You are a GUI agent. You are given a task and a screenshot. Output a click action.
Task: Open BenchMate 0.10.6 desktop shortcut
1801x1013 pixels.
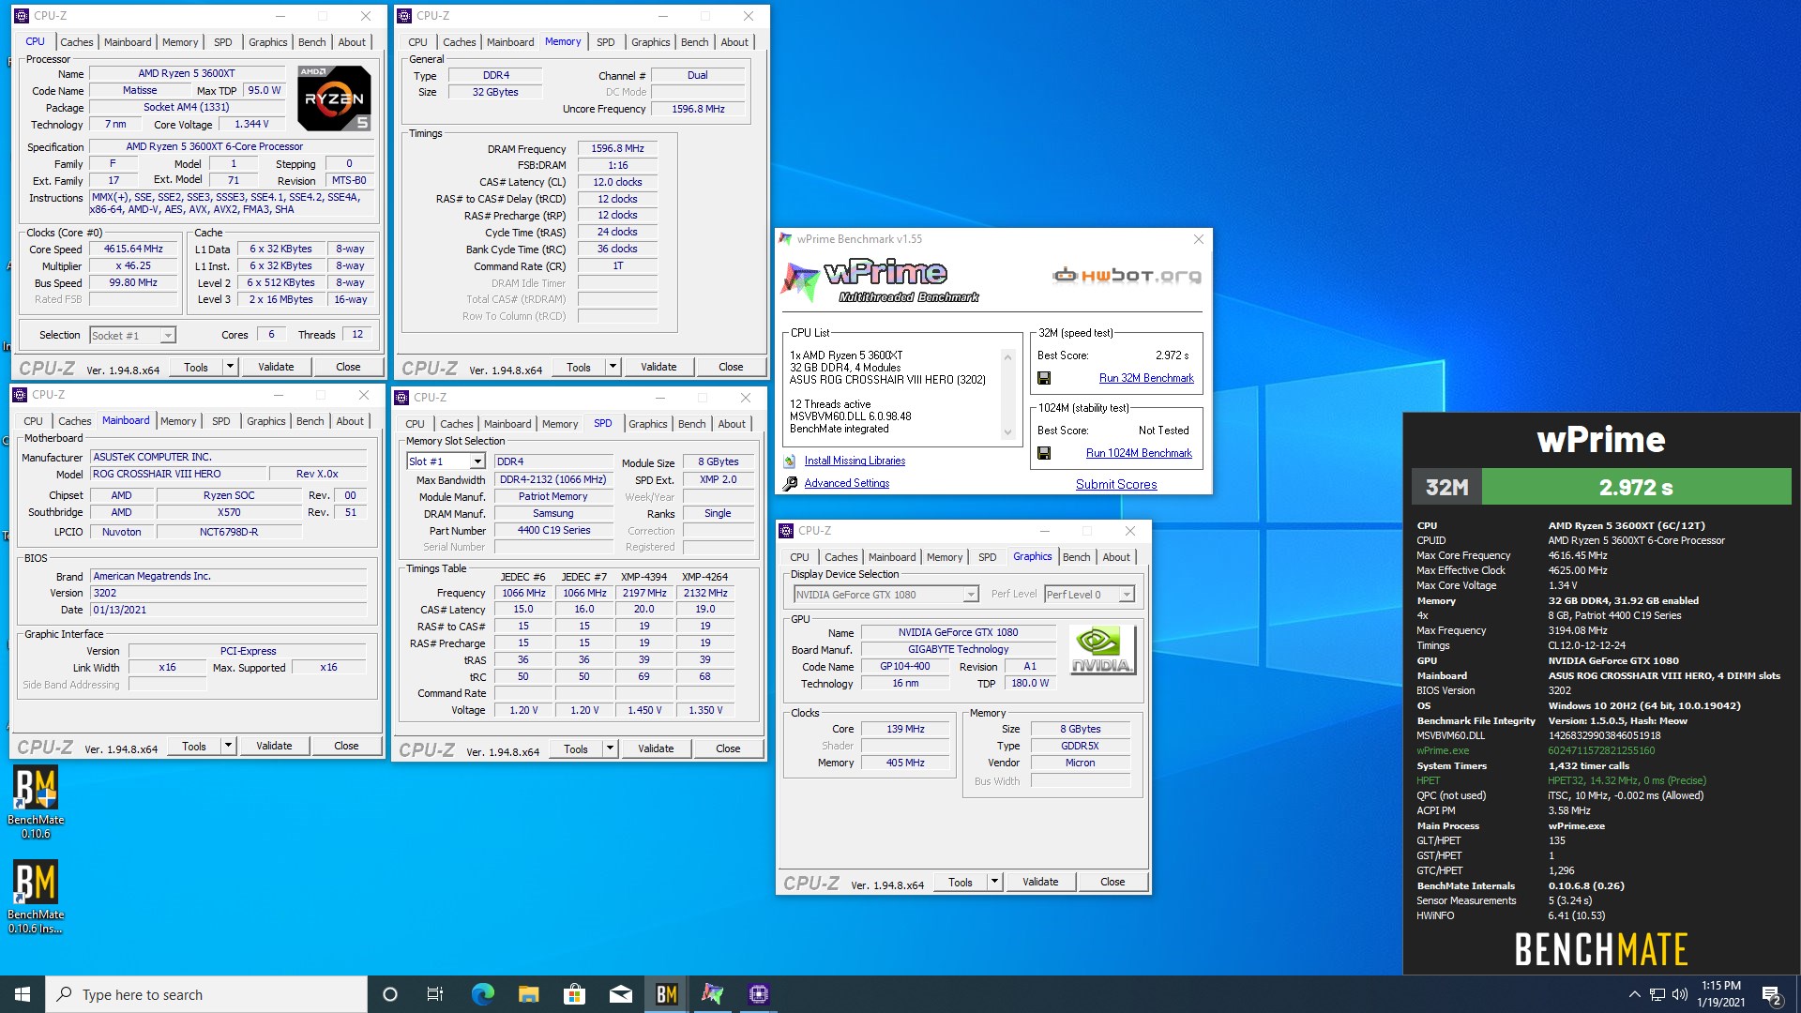pos(36,800)
